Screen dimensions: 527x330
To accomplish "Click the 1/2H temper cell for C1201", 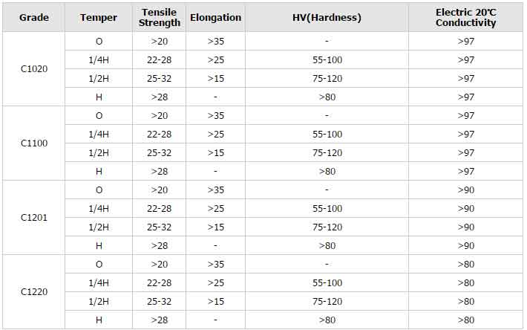I will tap(99, 227).
